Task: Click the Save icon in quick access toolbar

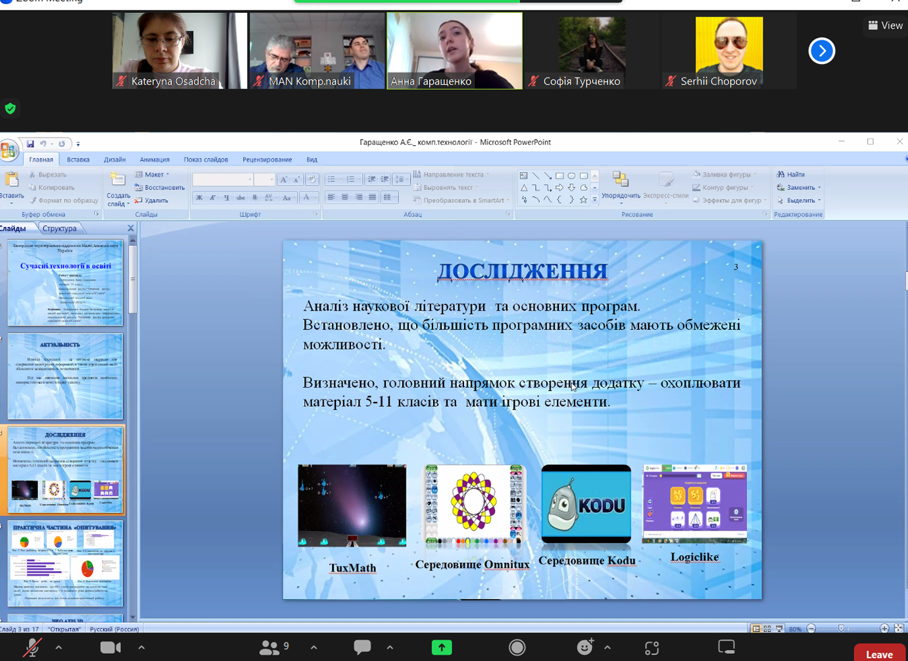Action: (x=30, y=143)
